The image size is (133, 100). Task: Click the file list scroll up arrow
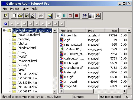(129, 30)
